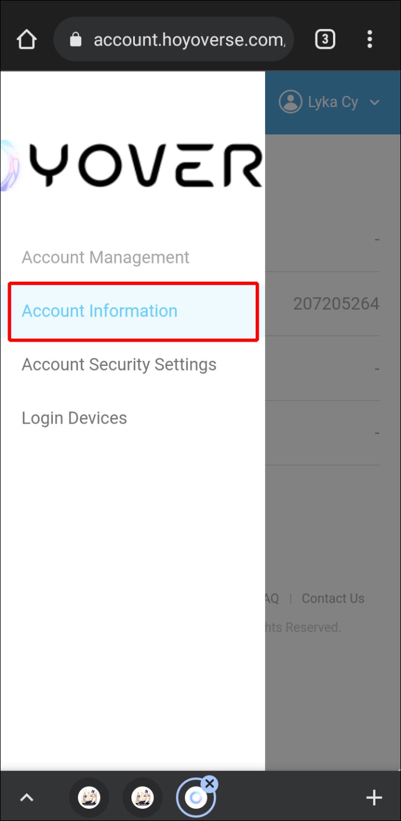Switch to the first tab thumbnail
Image resolution: width=401 pixels, height=821 pixels.
click(89, 797)
